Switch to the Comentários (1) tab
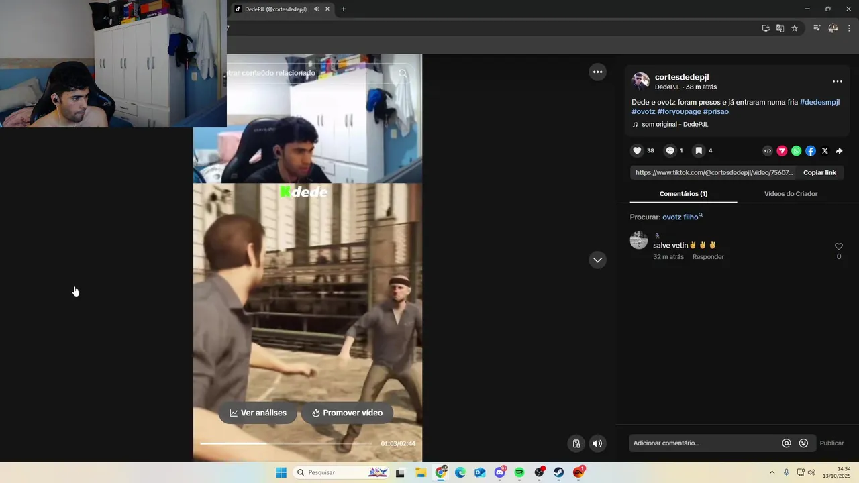The height and width of the screenshot is (483, 859). pyautogui.click(x=683, y=193)
